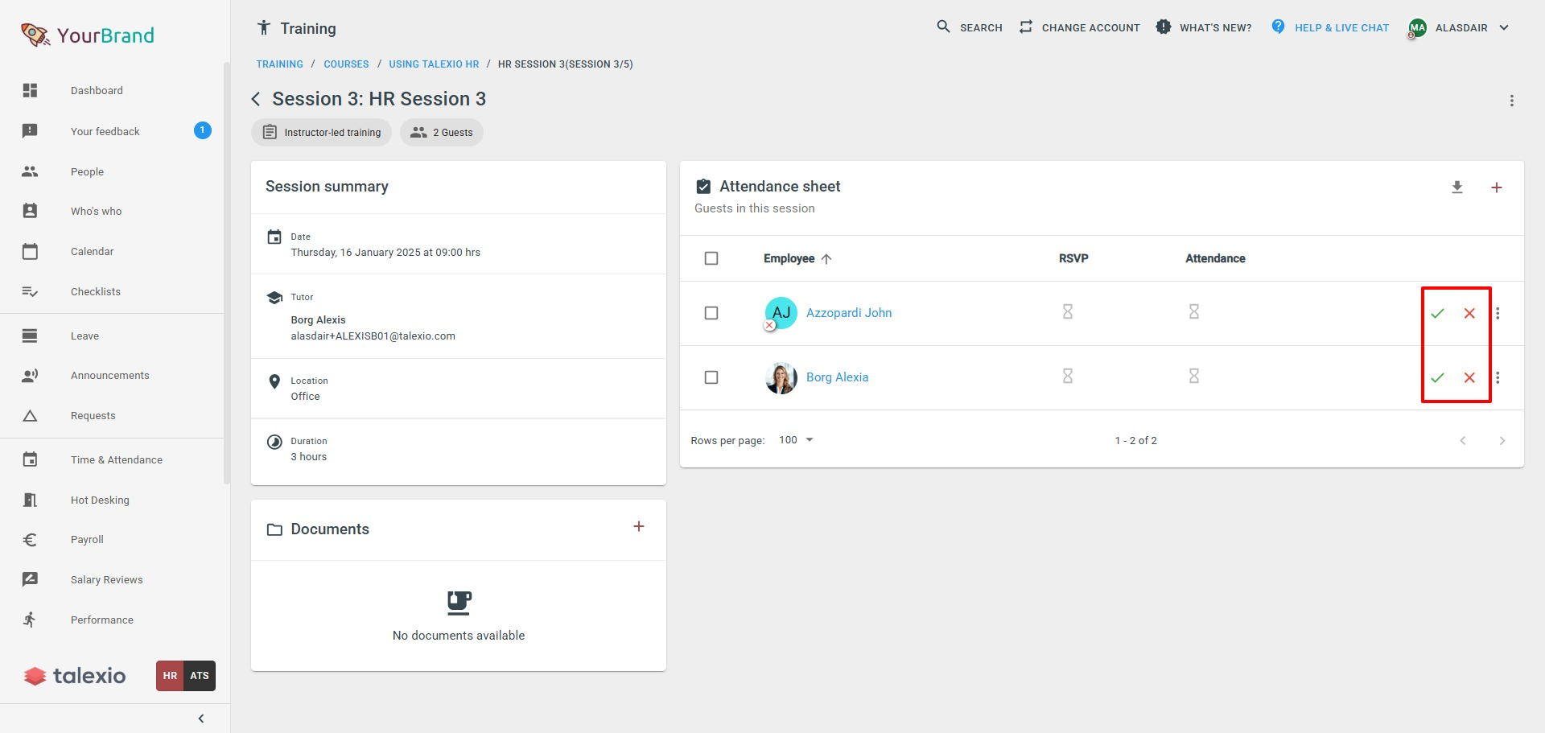1545x733 pixels.
Task: Collapse the left sidebar navigation
Action: [x=201, y=719]
